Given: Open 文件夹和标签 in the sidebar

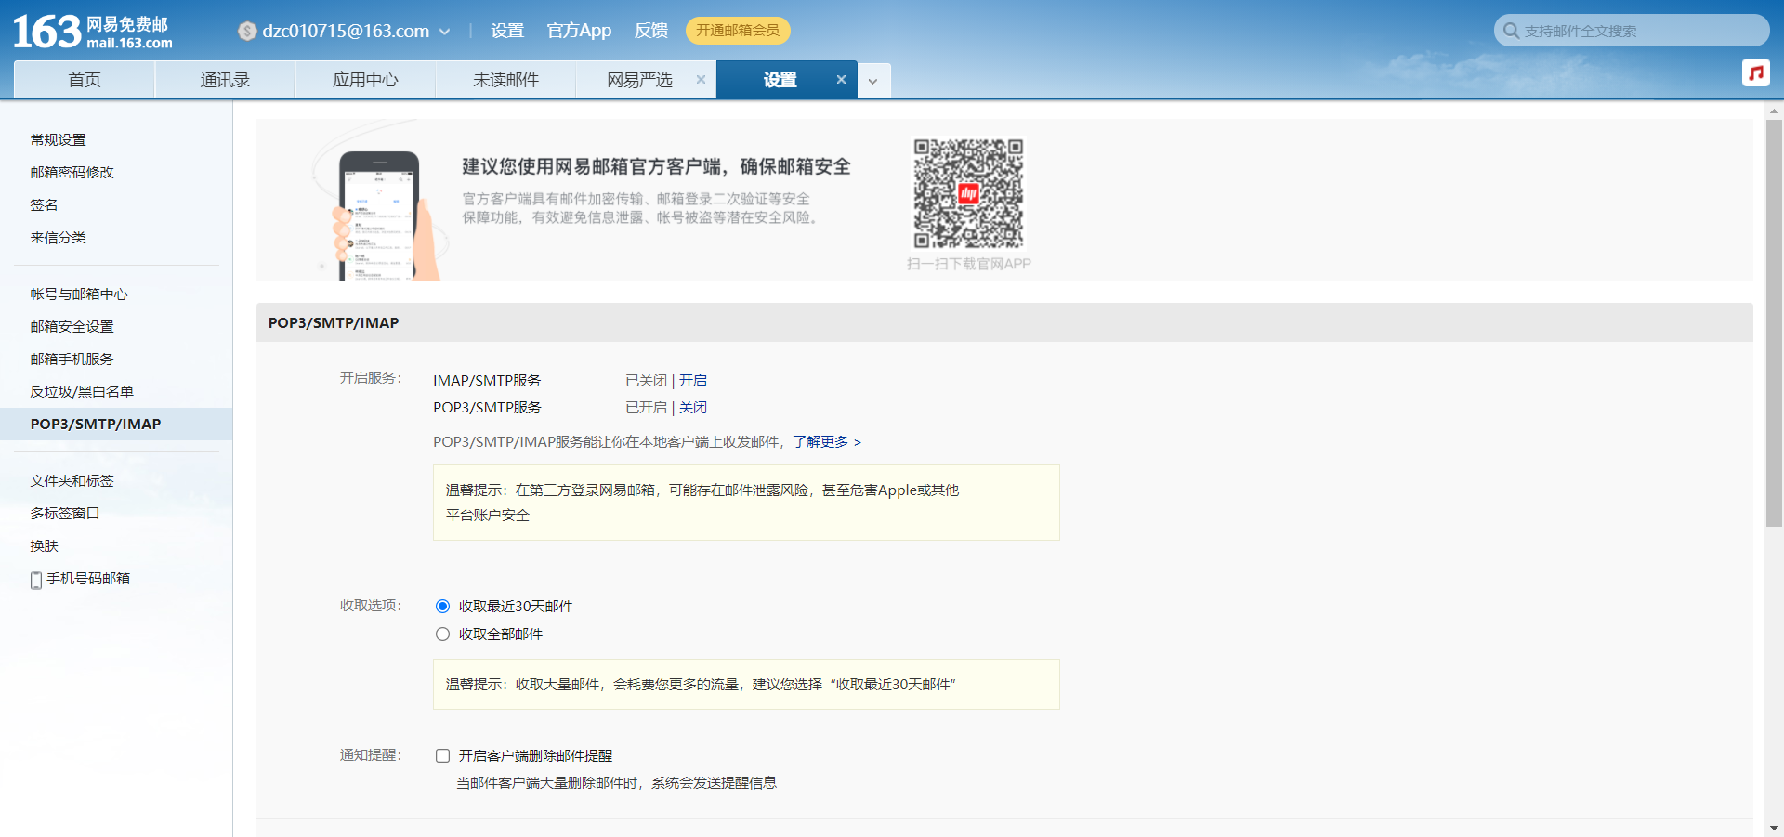Looking at the screenshot, I should click(x=72, y=480).
